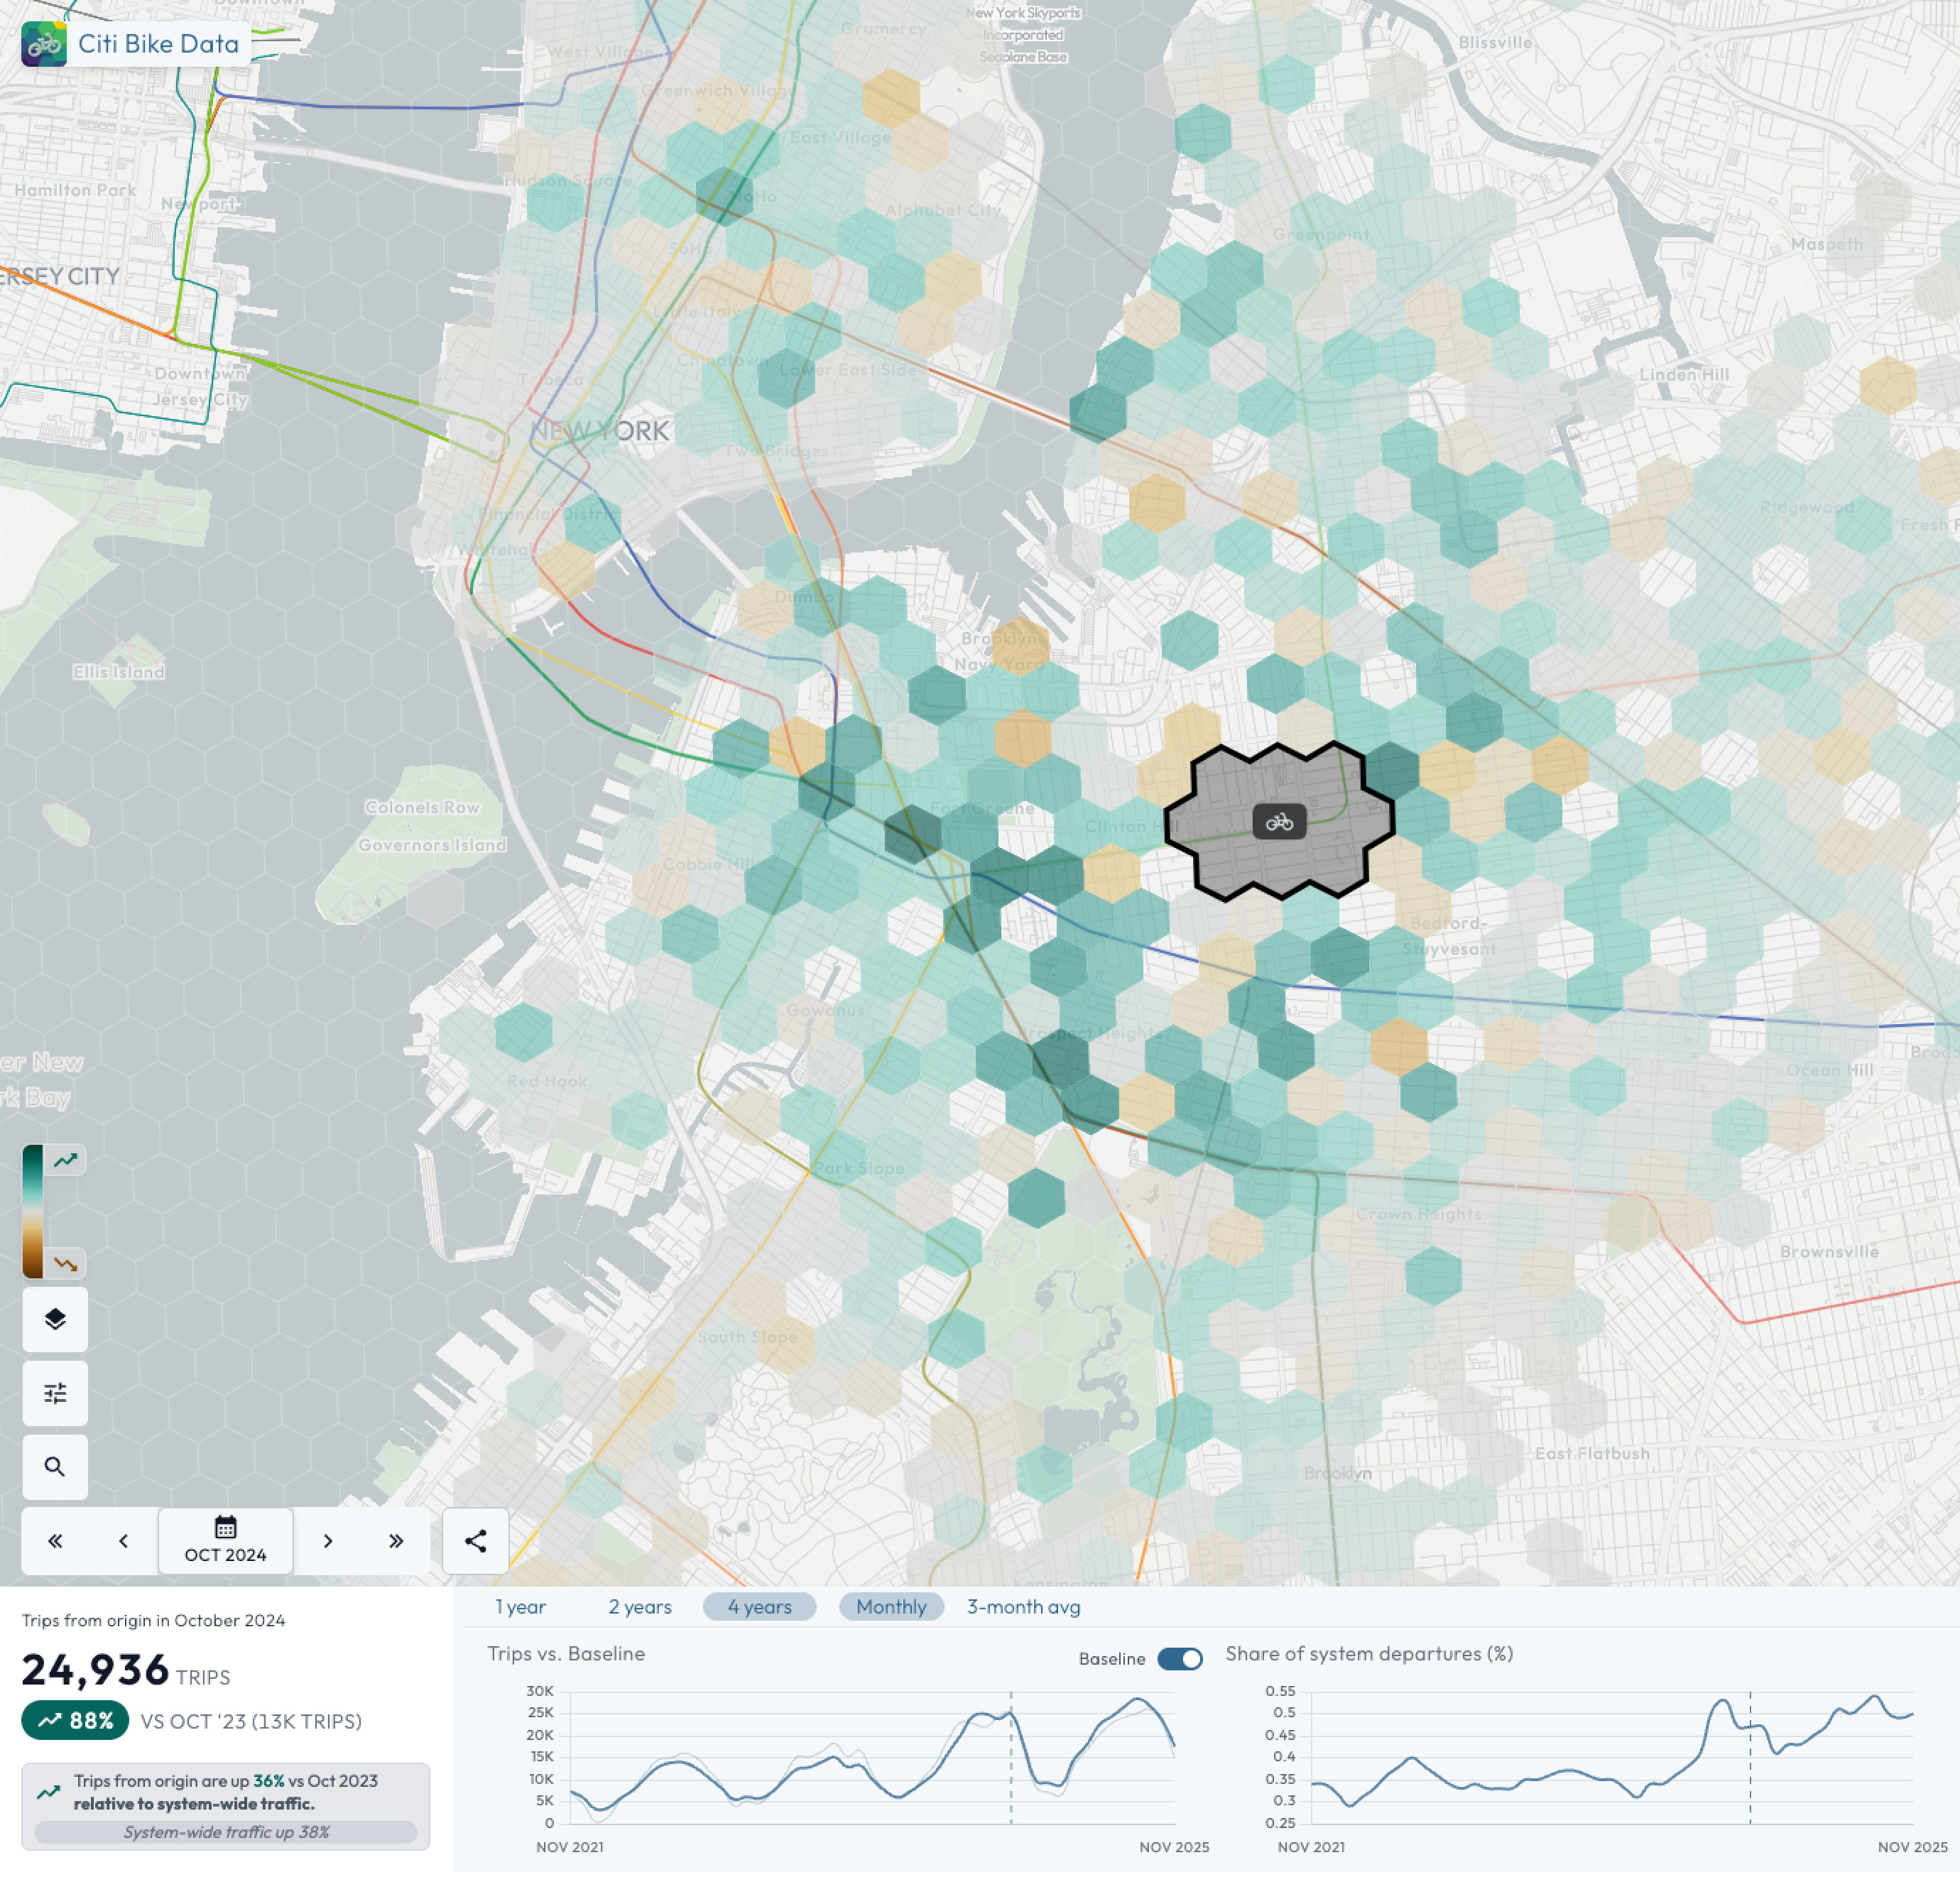Select the 4 years range tab
Image resolution: width=1960 pixels, height=1882 pixels.
click(759, 1607)
